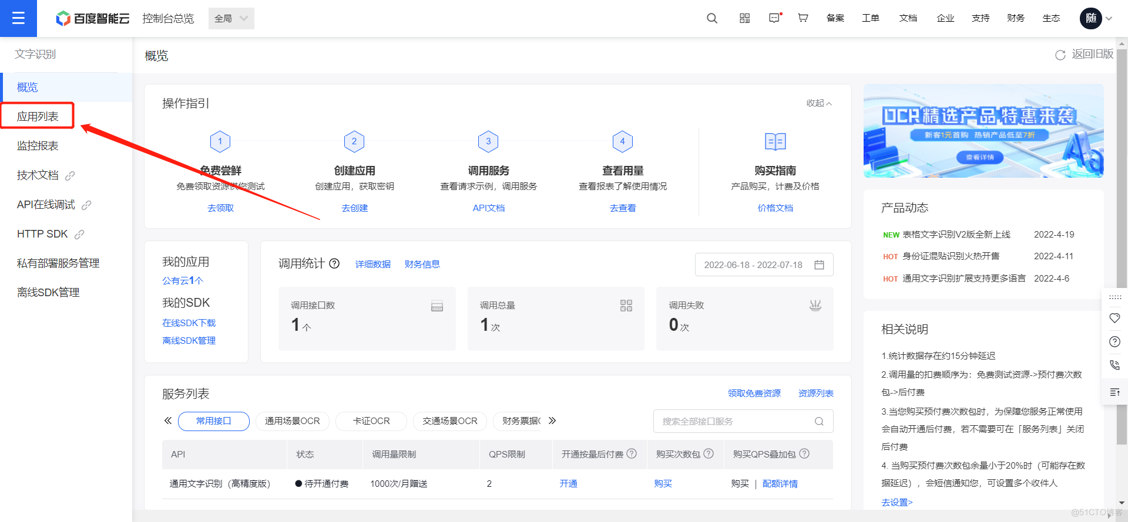The width and height of the screenshot is (1128, 522).
Task: Click the OCR精选产品特惠来袭 banner
Action: tap(983, 131)
